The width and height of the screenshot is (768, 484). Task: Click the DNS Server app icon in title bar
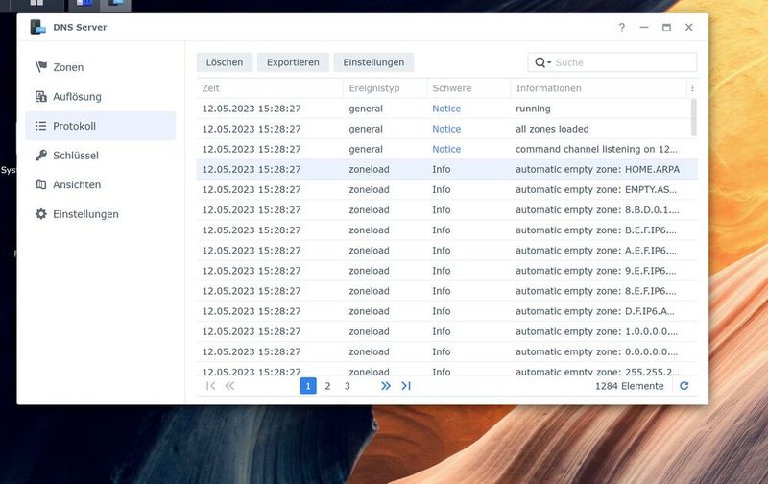(37, 27)
